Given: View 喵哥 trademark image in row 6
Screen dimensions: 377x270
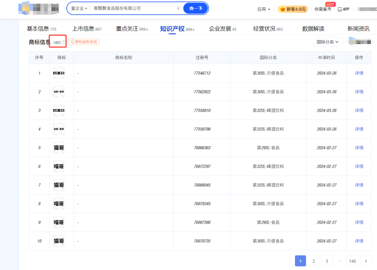Looking at the screenshot, I should coord(59,166).
